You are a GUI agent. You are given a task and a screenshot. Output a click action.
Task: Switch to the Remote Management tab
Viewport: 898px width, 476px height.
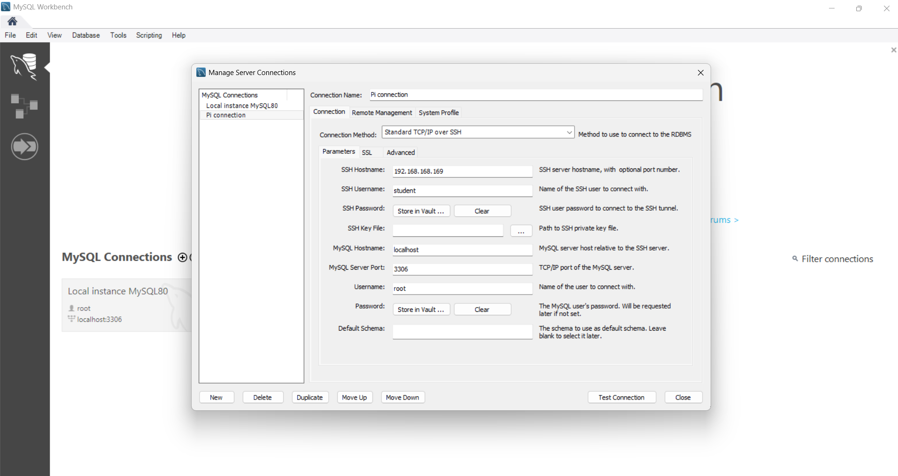382,113
